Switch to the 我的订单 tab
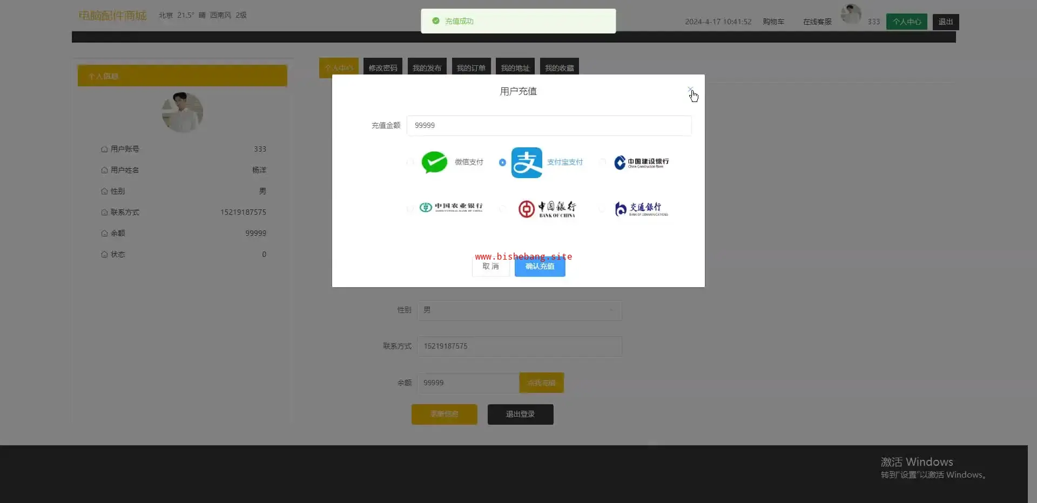The image size is (1037, 503). click(471, 68)
